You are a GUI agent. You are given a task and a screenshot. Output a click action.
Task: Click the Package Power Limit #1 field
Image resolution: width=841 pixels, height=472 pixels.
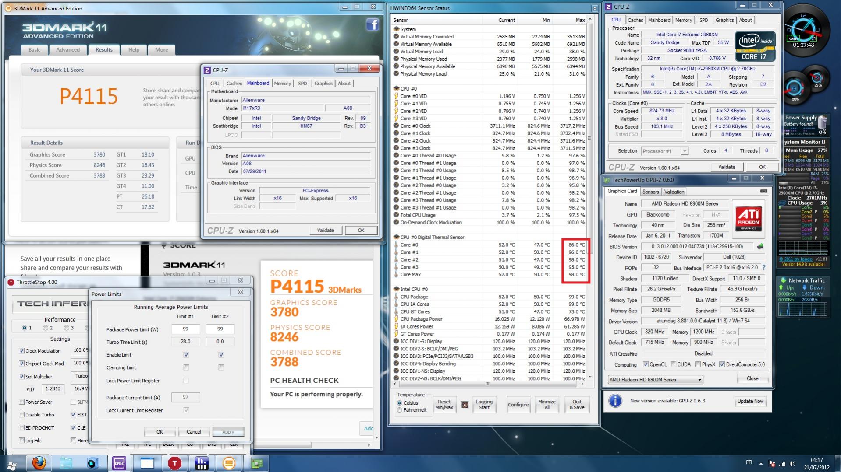185,329
